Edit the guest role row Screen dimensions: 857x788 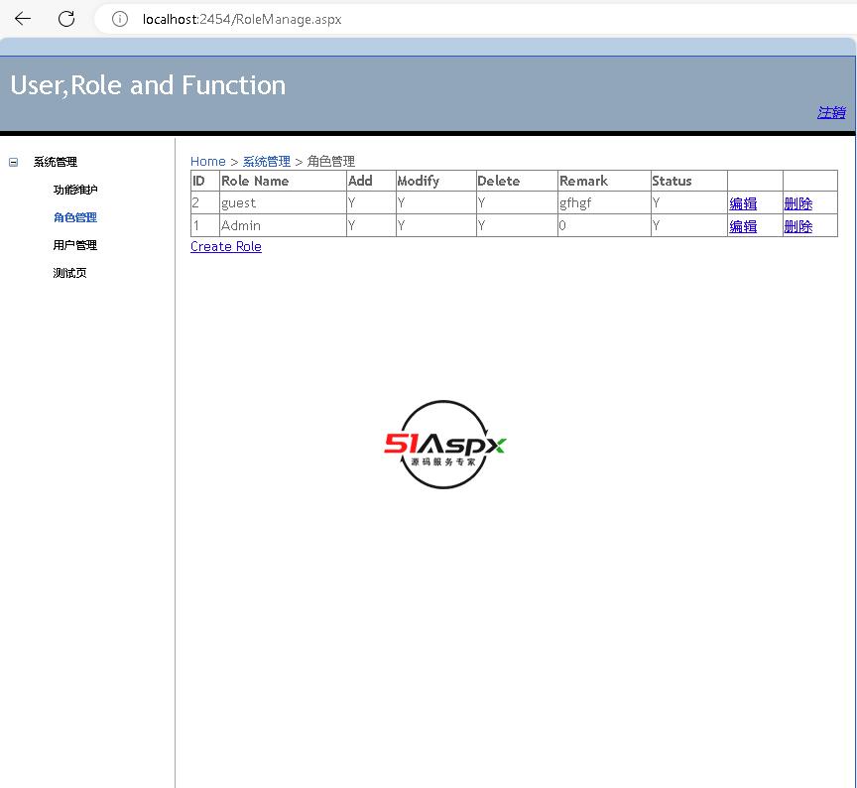(743, 203)
